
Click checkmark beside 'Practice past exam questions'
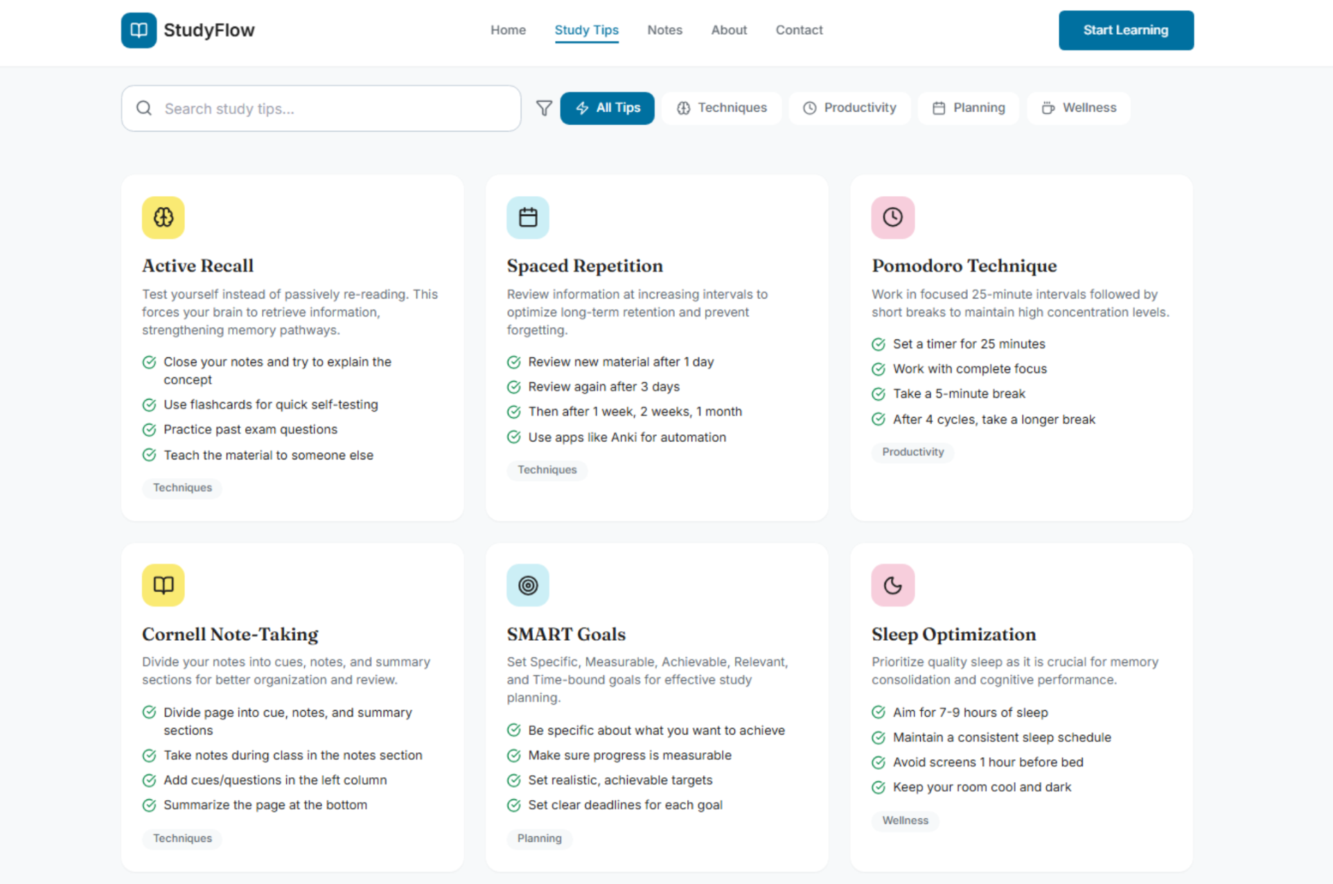(149, 430)
